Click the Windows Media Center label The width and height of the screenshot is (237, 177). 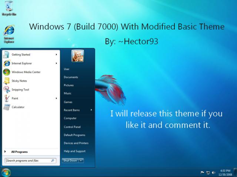[x=26, y=72]
